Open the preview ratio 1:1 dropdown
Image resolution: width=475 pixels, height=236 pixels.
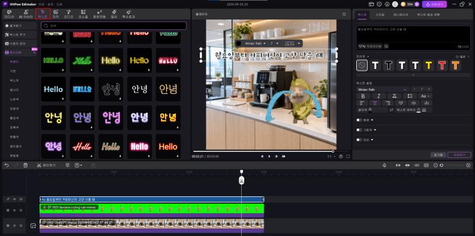[331, 157]
